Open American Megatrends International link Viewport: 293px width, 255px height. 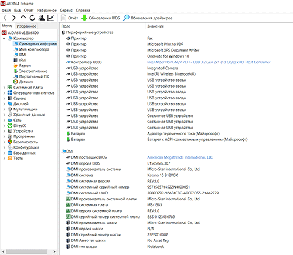[180, 157]
